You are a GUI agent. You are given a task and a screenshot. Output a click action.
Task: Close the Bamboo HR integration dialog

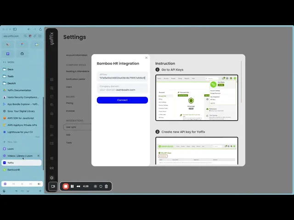tap(146, 58)
